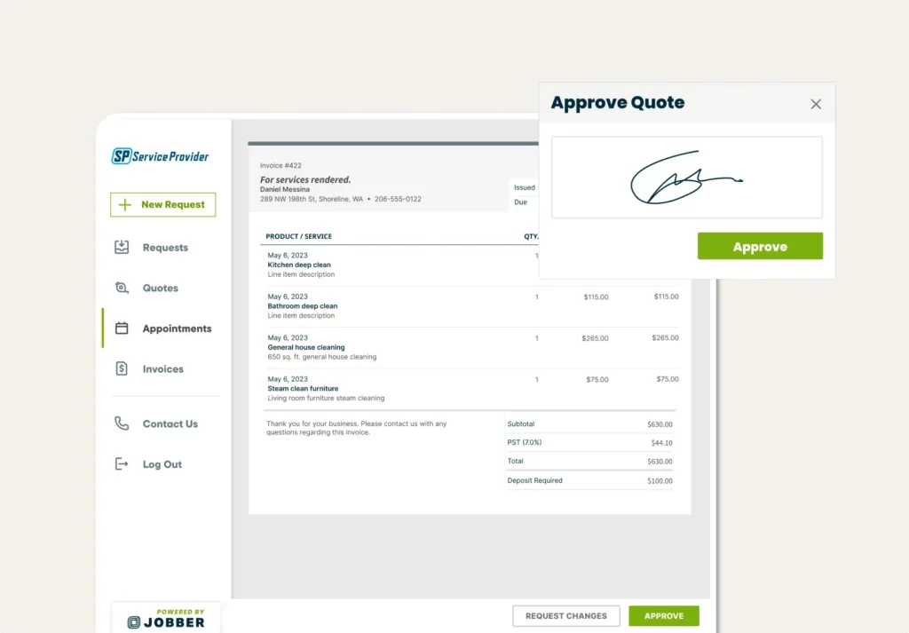Select Appointments in the sidebar
This screenshot has width=909, height=633.
[x=177, y=328]
